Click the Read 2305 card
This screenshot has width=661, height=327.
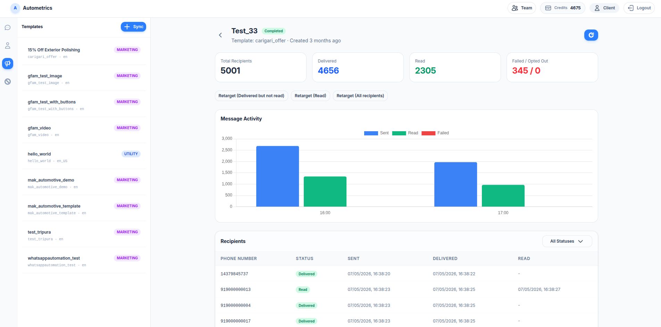point(455,67)
